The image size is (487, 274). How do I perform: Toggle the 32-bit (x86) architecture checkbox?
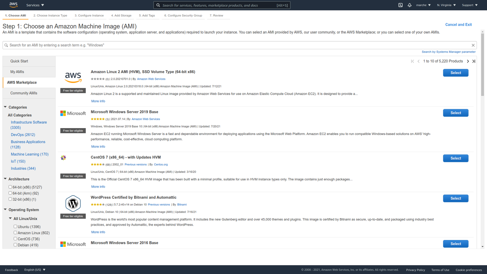pyautogui.click(x=10, y=199)
